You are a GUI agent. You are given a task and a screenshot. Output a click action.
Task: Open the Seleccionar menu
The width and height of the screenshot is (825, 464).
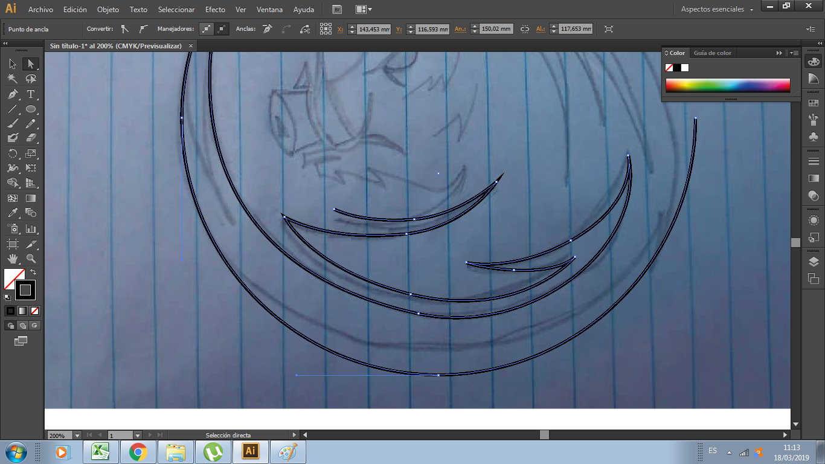tap(176, 10)
